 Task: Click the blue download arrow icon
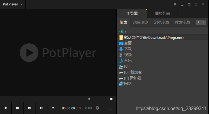[x=121, y=49]
